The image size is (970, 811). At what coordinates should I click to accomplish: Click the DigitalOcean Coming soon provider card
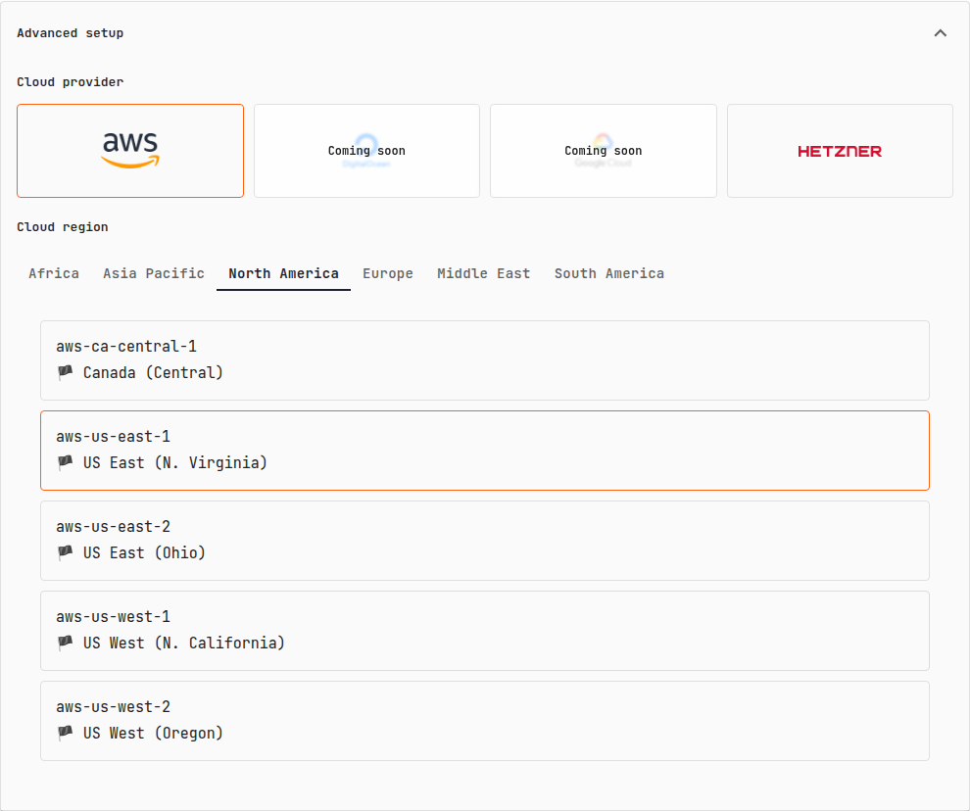click(366, 151)
